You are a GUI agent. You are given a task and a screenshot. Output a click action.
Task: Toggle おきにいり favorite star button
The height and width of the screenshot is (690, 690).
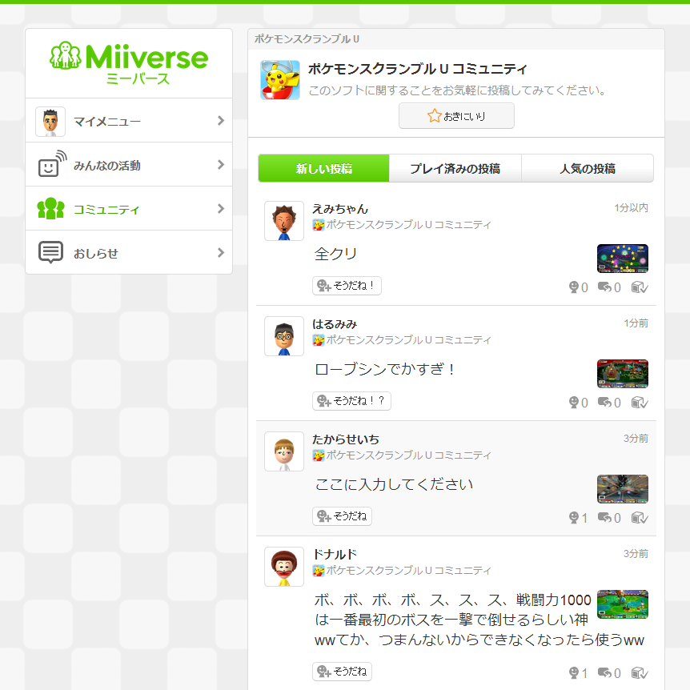click(x=456, y=116)
